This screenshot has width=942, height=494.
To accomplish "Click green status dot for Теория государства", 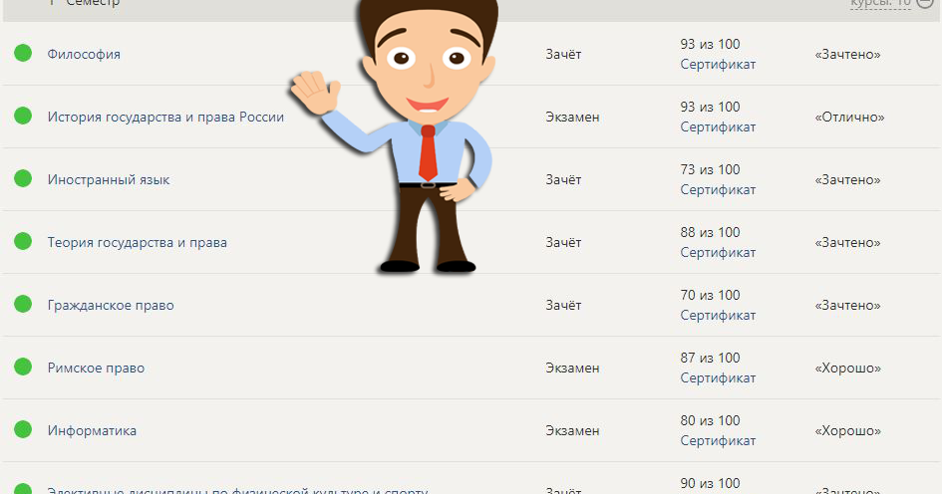I will (x=23, y=241).
